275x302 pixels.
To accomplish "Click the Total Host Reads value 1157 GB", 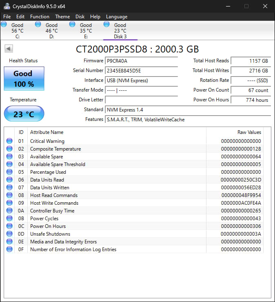I will coord(251,61).
